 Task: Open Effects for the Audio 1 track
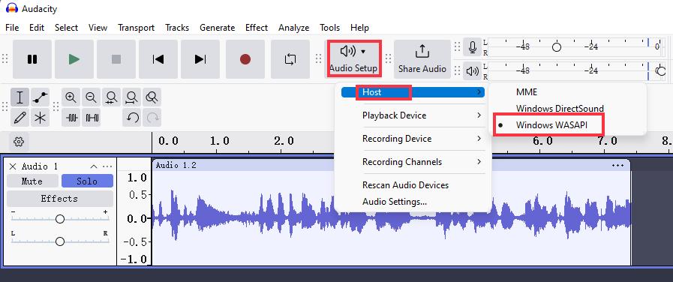pos(60,199)
